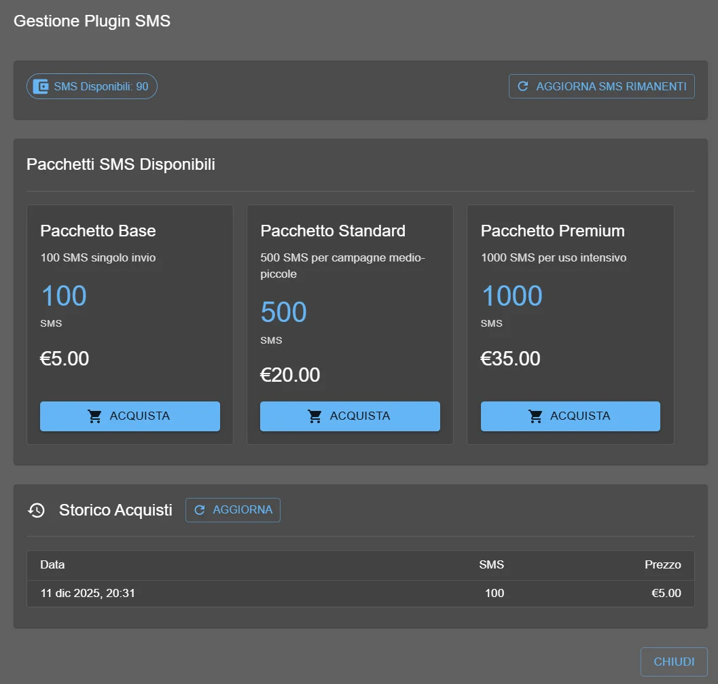Select the SMS Disponibili: 90 counter chip
Viewport: 718px width, 684px height.
point(92,86)
